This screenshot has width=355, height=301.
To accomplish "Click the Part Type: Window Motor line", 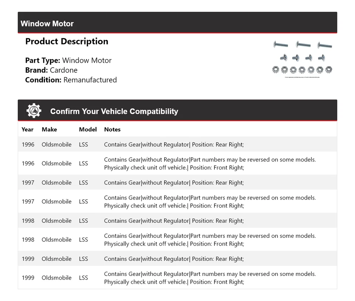I will [68, 60].
